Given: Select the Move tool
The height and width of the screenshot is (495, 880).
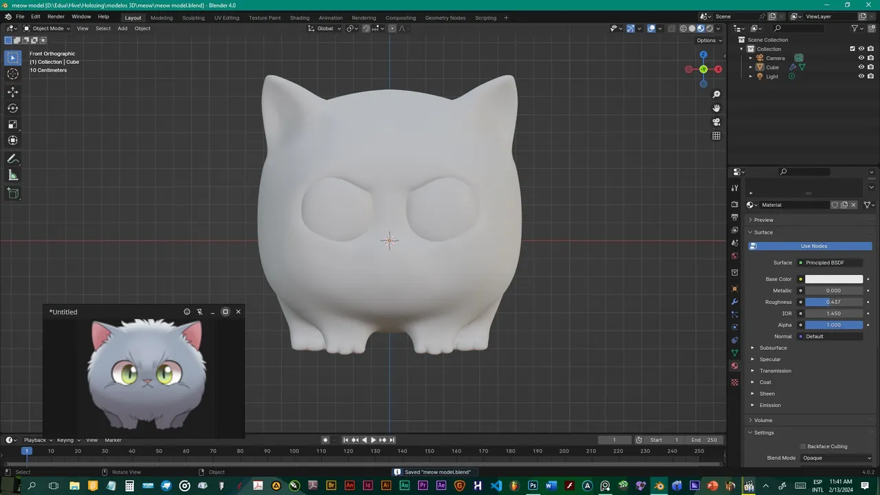Looking at the screenshot, I should pos(13,92).
